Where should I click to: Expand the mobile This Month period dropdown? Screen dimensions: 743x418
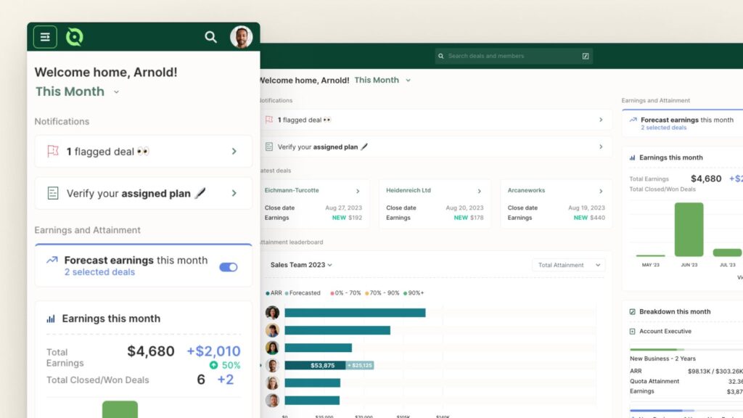pyautogui.click(x=116, y=92)
